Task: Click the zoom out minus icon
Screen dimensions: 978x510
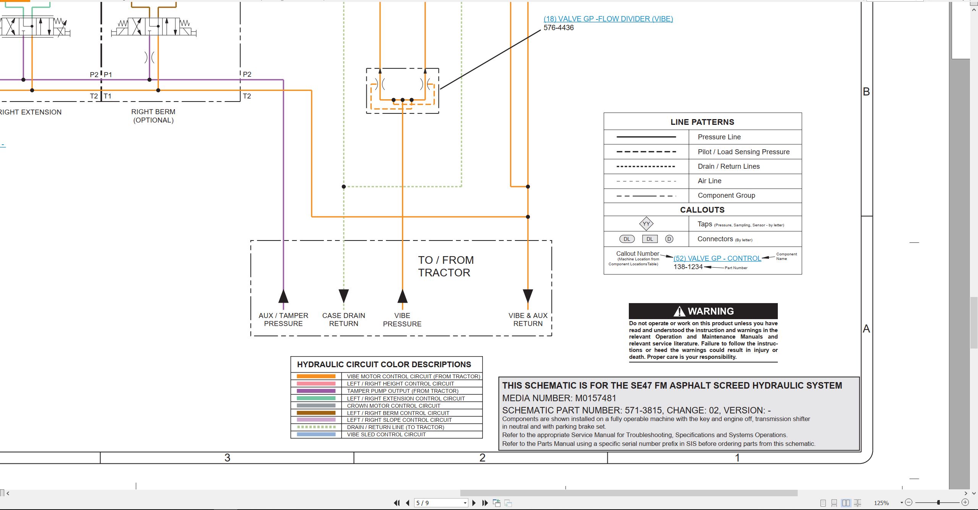Action: pos(909,503)
